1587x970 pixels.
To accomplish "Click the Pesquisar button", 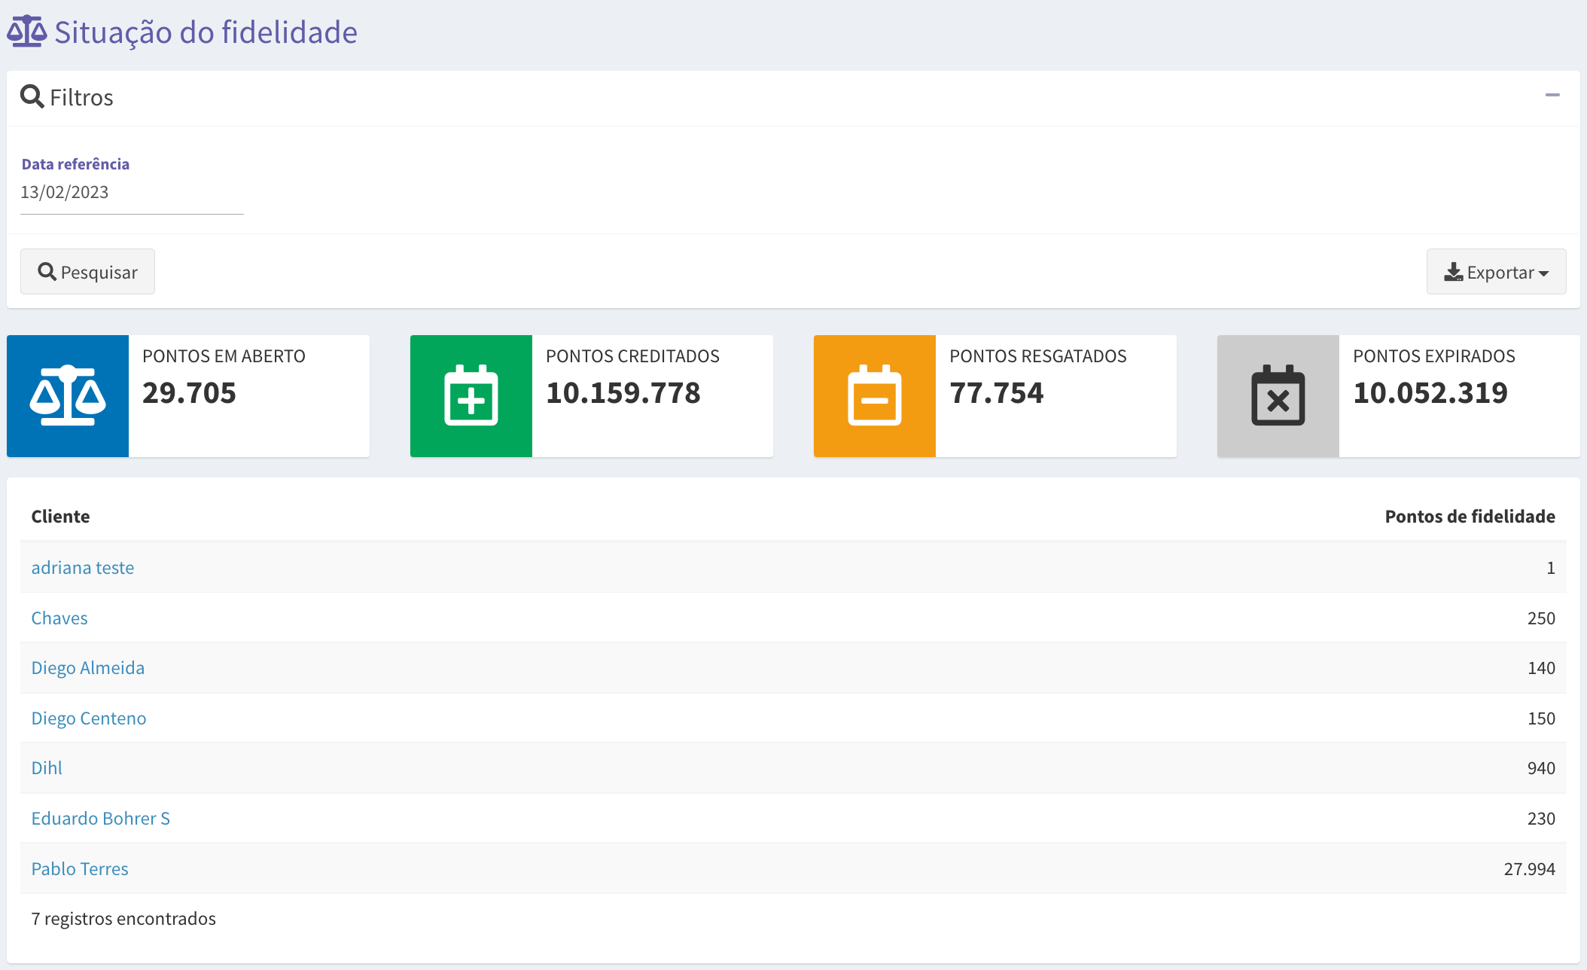I will (87, 272).
